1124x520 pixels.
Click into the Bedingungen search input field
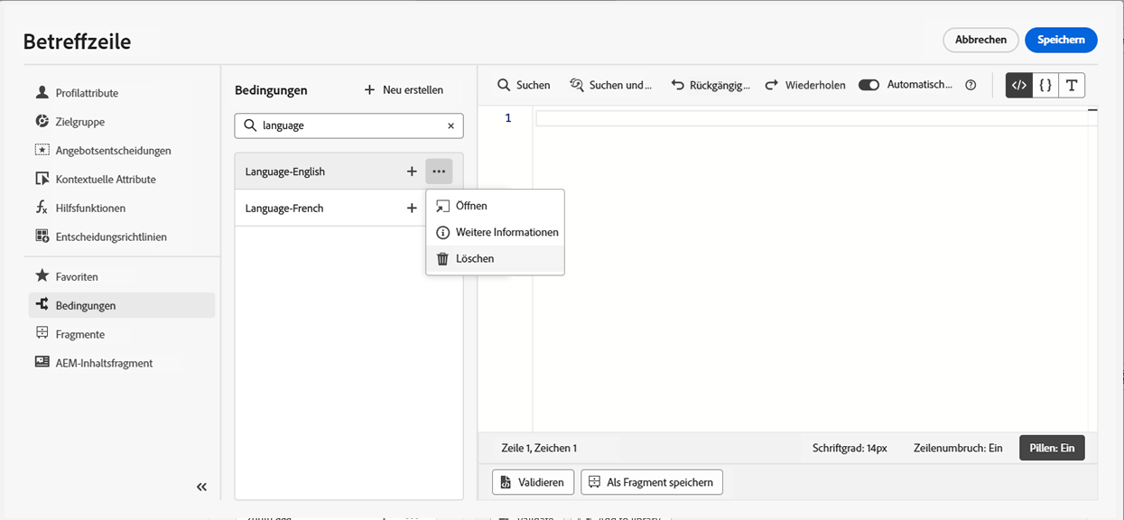(352, 126)
